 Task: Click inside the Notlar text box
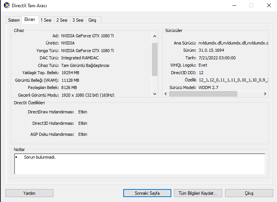coord(140,164)
